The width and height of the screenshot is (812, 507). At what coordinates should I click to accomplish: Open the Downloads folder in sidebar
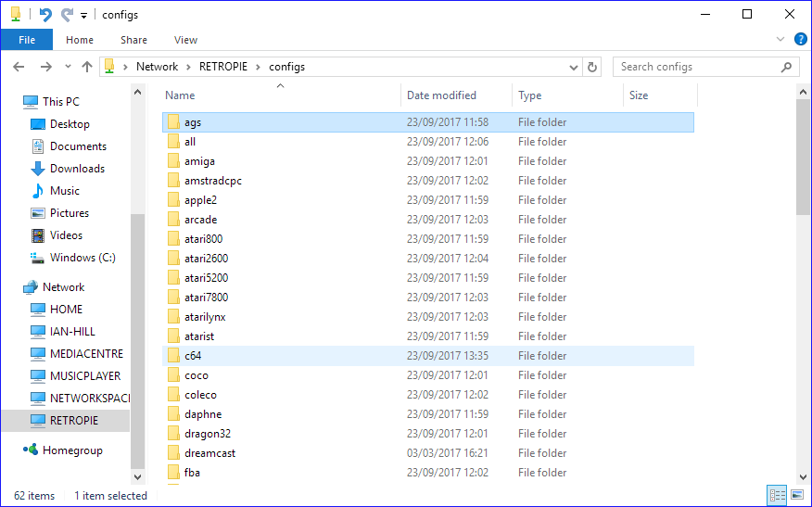(x=77, y=169)
